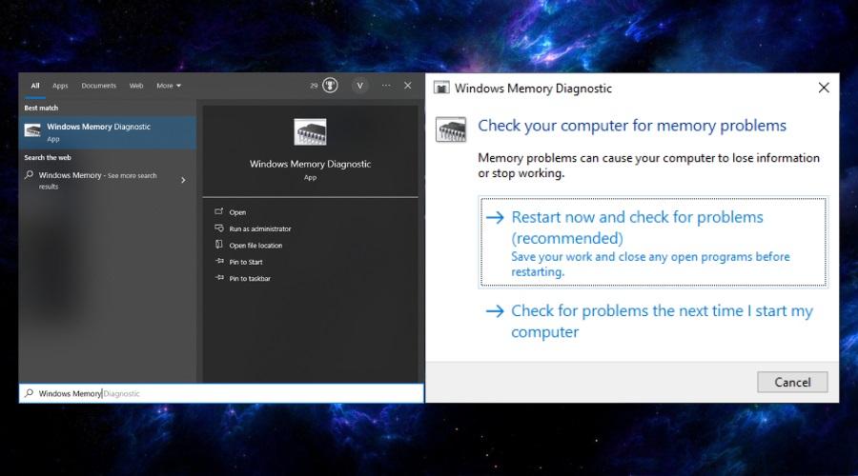
Task: Open the rewards trophy icon
Action: [330, 86]
